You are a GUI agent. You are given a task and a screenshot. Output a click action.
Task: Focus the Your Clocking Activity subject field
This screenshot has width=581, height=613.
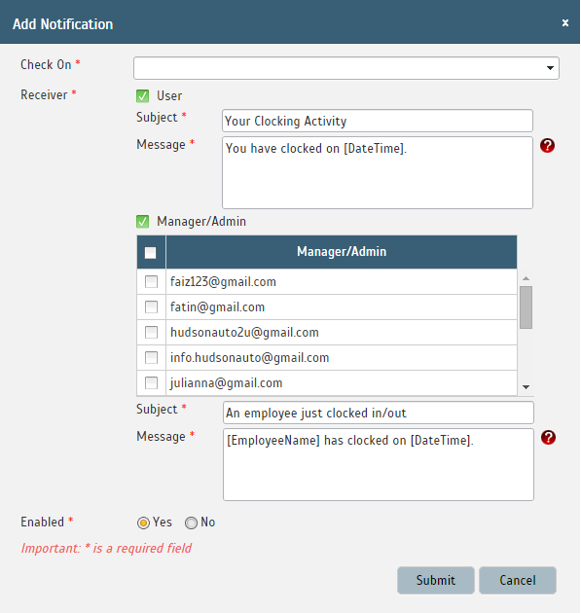378,121
